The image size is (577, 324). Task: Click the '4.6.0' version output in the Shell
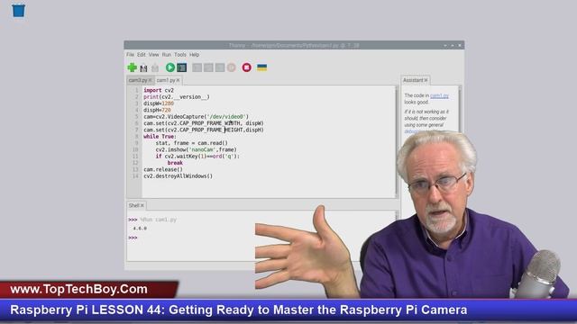tap(140, 229)
